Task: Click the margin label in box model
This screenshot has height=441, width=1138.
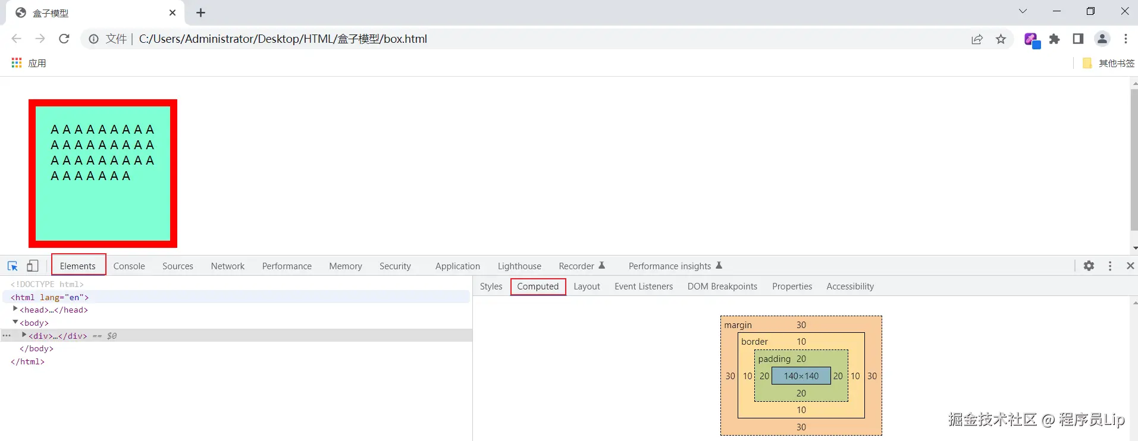Action: pyautogui.click(x=738, y=325)
